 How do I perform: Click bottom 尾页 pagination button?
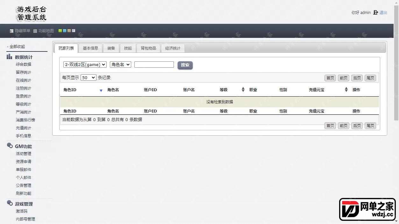click(x=370, y=126)
